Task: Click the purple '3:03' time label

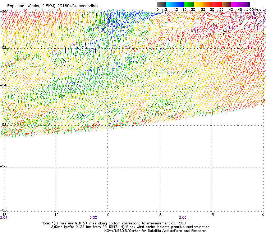Action: click(183, 218)
